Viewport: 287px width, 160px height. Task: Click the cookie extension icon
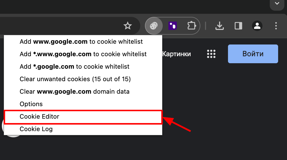pos(154,26)
